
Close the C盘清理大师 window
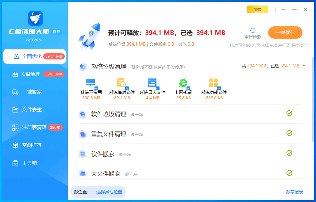(x=306, y=10)
